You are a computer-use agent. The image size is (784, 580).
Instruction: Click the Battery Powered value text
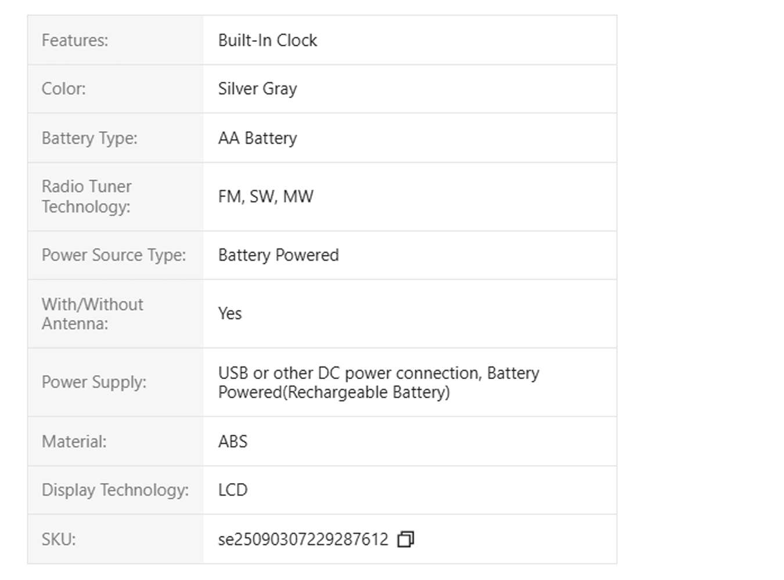tap(278, 255)
